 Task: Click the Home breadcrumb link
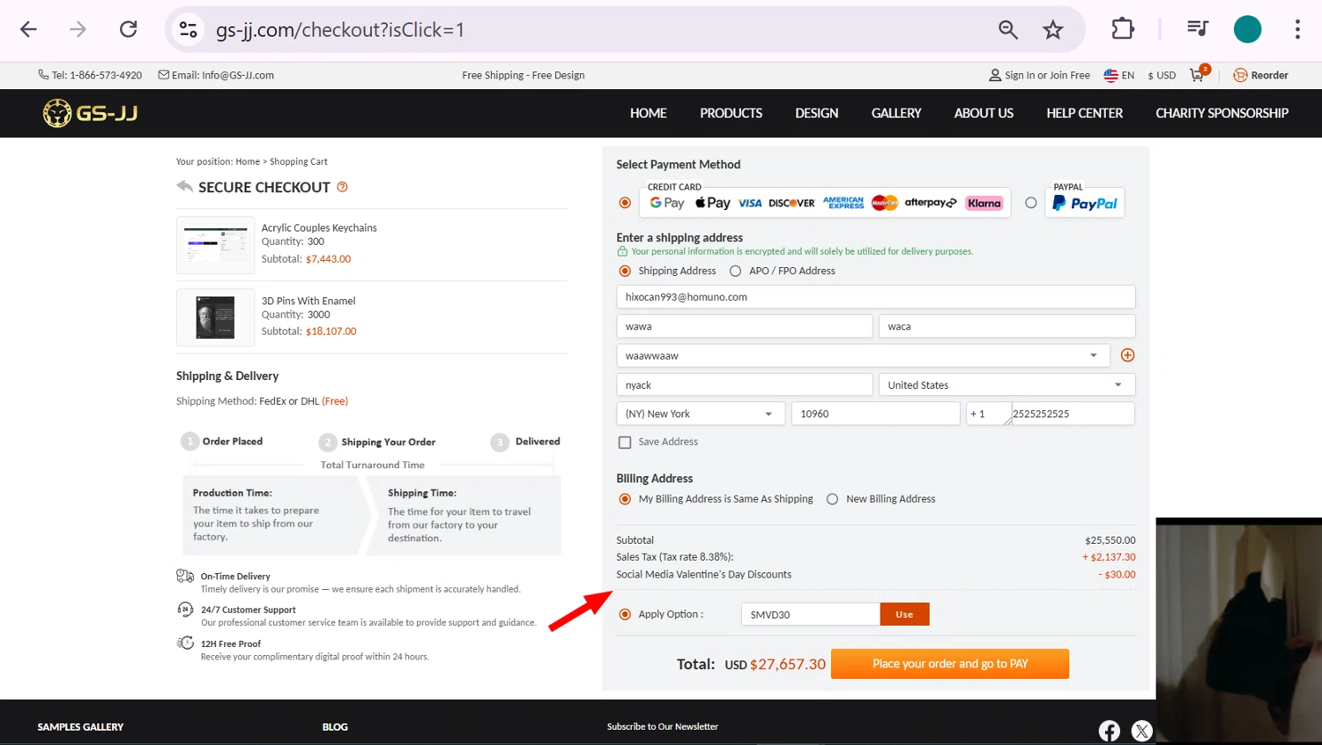pyautogui.click(x=248, y=161)
